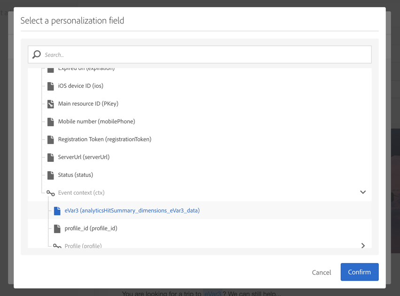The image size is (400, 296).
Task: Click the Mobile number file icon
Action: pyautogui.click(x=51, y=121)
